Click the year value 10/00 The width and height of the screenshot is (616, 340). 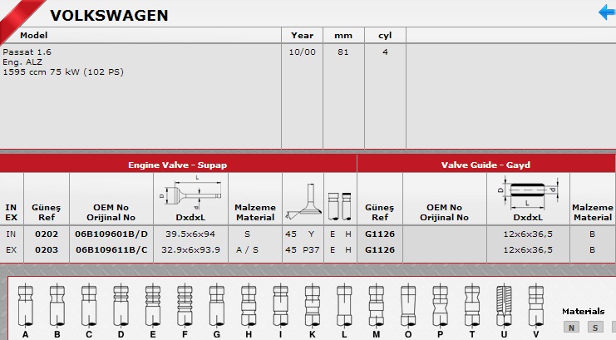tap(302, 52)
